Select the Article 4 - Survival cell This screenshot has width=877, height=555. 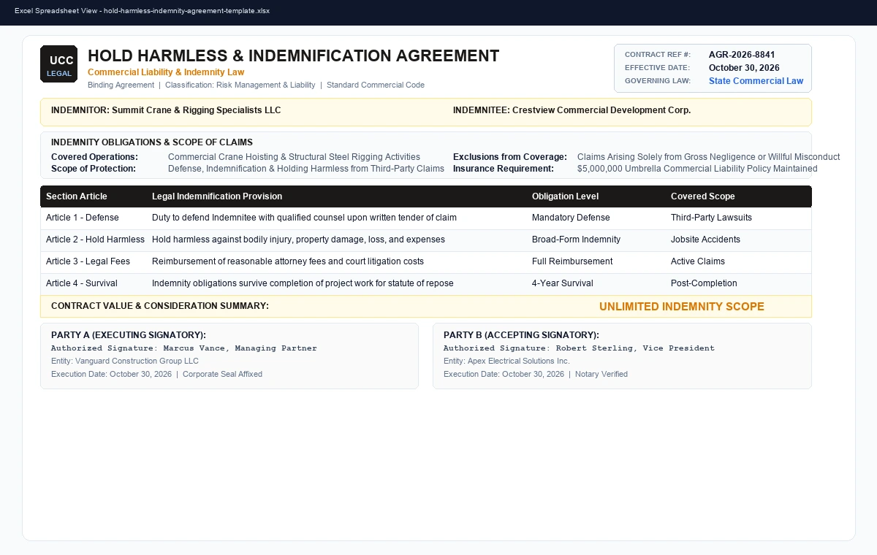tap(82, 283)
